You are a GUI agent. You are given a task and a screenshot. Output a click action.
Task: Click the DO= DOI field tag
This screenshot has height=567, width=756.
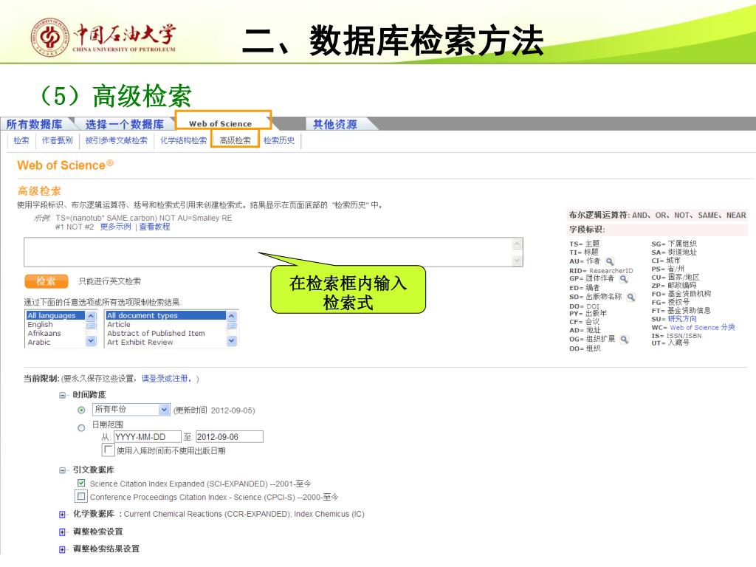tap(585, 306)
